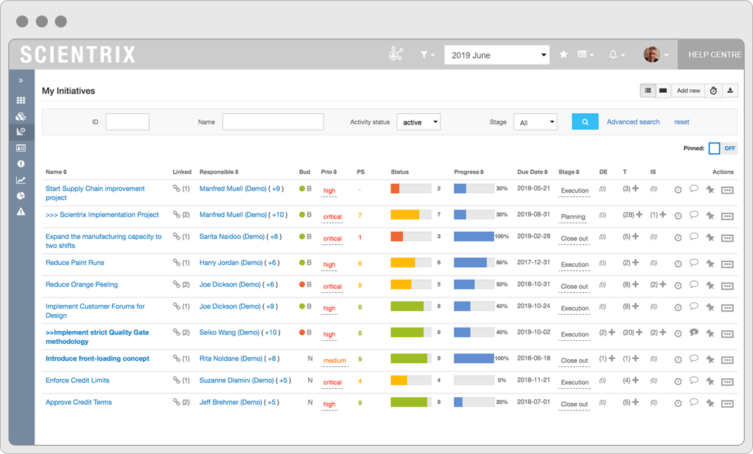Click the stopwatch timer button
This screenshot has width=753, height=454.
pos(713,91)
